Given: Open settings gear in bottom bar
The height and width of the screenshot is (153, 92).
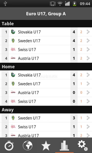Looking at the screenshot, I should [83, 146].
